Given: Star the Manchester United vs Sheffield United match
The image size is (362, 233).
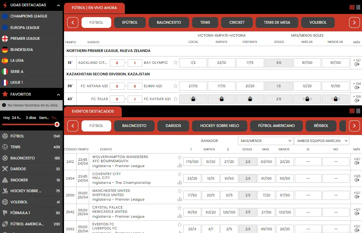Looking at the screenshot, I should 179,191.
